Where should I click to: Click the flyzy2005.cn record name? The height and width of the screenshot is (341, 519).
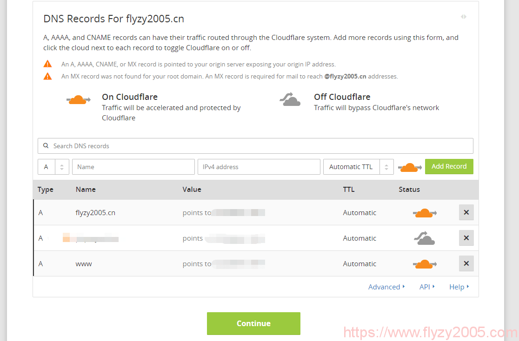tap(95, 213)
